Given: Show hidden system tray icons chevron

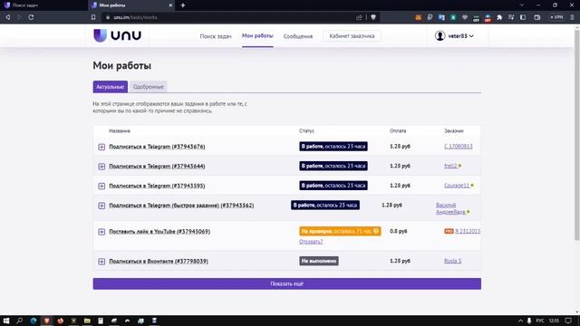Looking at the screenshot, I should tap(520, 321).
